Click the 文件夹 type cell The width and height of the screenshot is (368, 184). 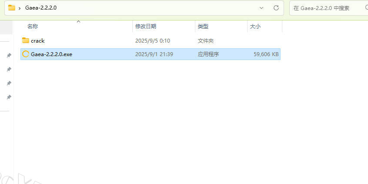pos(206,41)
